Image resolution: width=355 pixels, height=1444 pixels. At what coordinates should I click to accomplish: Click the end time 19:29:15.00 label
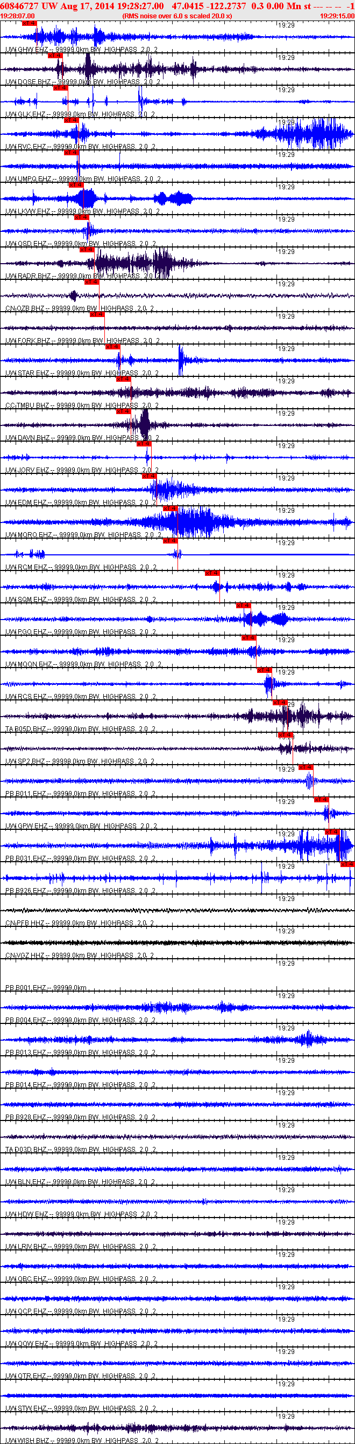click(337, 16)
